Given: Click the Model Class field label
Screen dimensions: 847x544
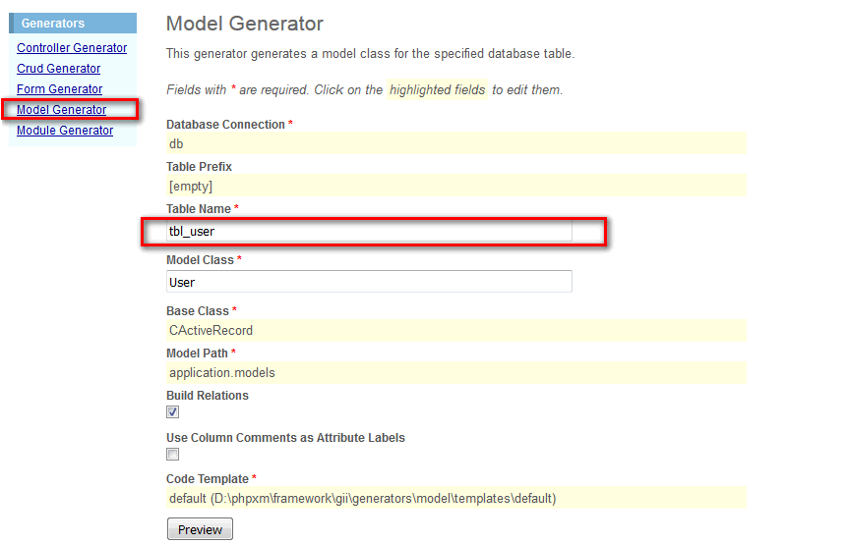Looking at the screenshot, I should 200,260.
